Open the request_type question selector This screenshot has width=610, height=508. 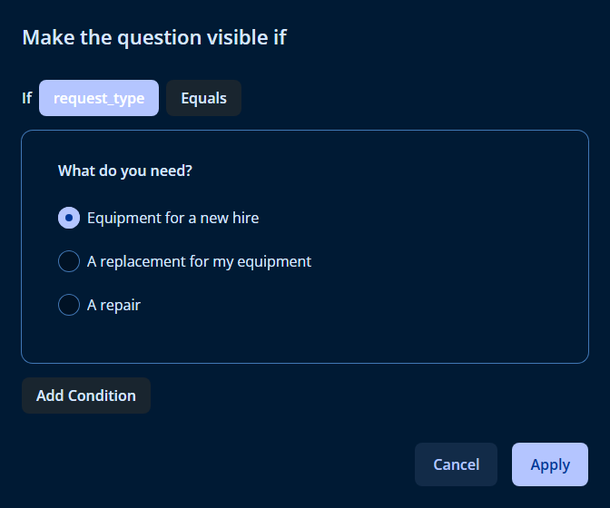(x=99, y=98)
